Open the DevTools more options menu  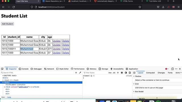[x=176, y=69]
